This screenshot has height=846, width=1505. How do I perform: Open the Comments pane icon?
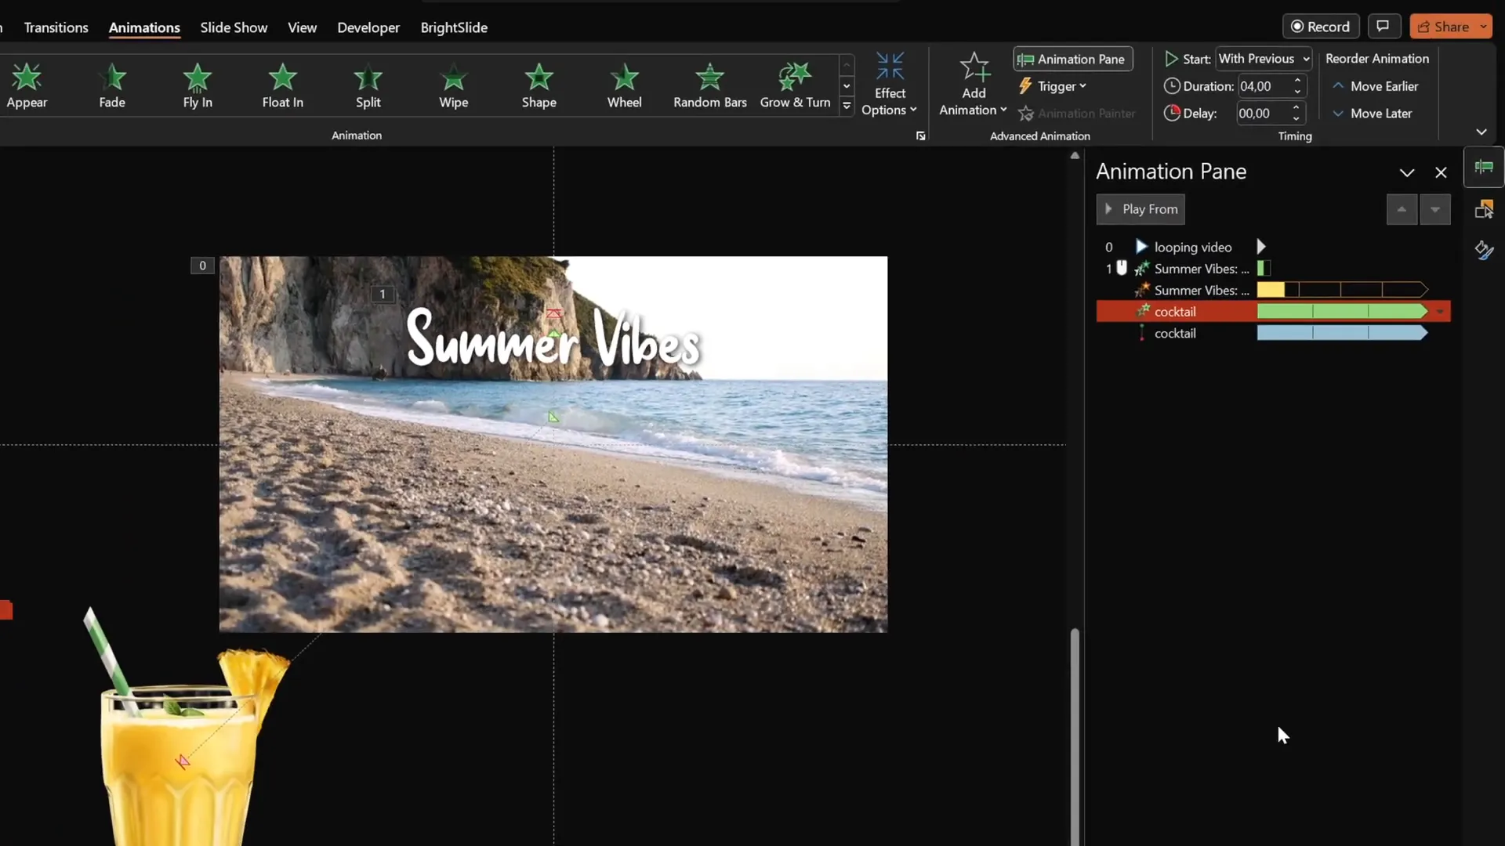(x=1384, y=27)
